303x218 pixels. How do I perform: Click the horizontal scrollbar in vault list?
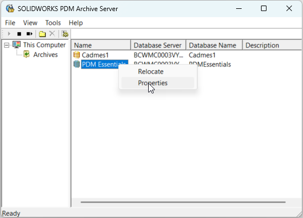coord(183,202)
